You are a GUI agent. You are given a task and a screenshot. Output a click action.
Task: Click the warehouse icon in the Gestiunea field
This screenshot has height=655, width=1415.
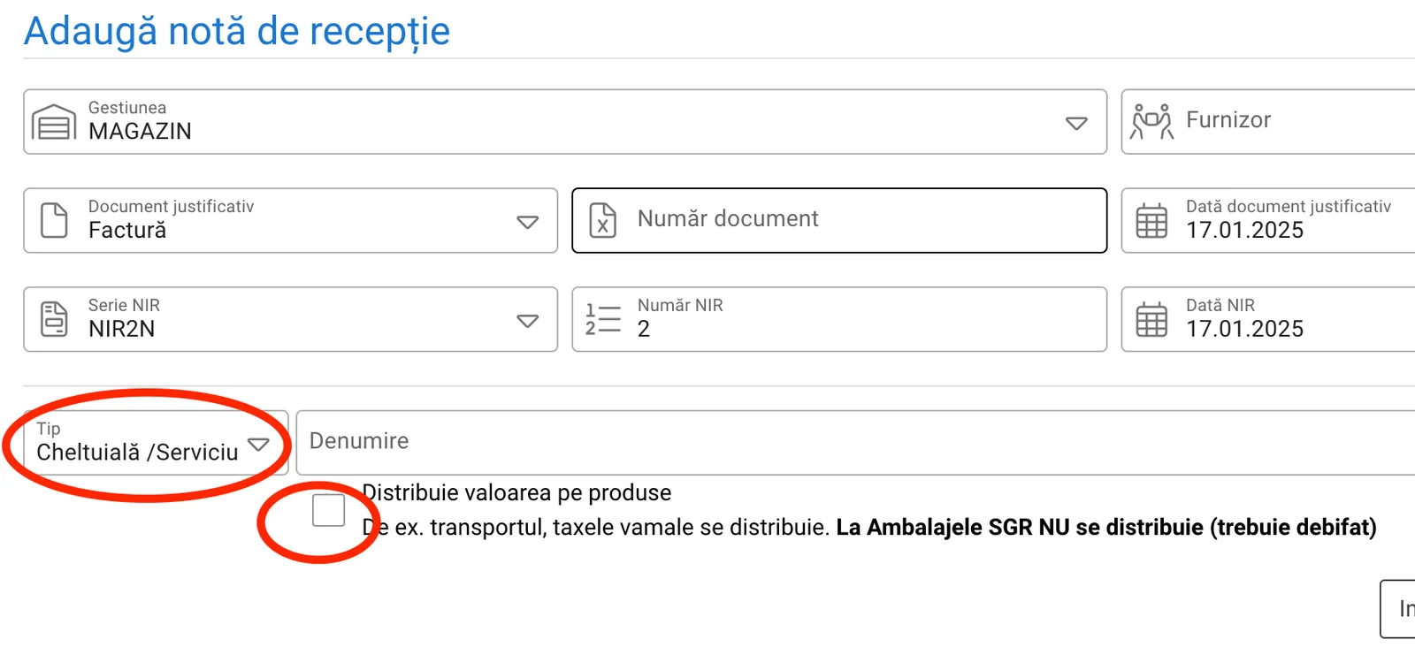coord(54,122)
